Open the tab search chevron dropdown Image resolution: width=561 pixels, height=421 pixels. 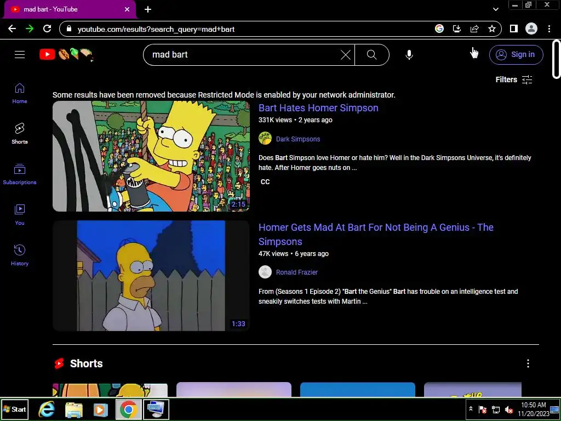point(495,9)
